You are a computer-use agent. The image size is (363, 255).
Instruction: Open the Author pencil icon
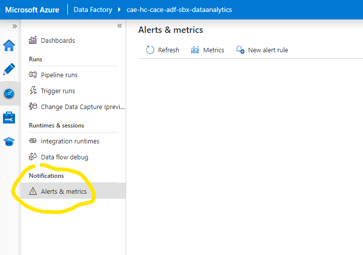coord(9,69)
